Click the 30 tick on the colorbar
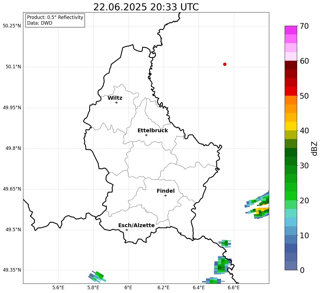 tap(304, 166)
